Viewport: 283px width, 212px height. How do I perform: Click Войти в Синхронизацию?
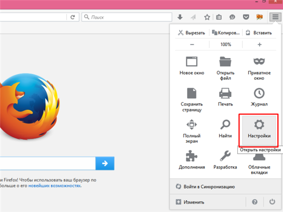pyautogui.click(x=225, y=187)
